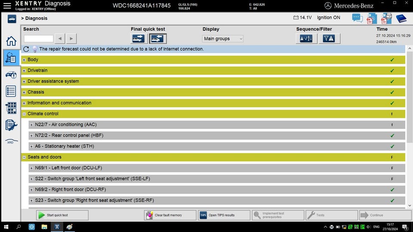
Task: Expand S23 Right front seat adjustment switch
Action: 31,201
